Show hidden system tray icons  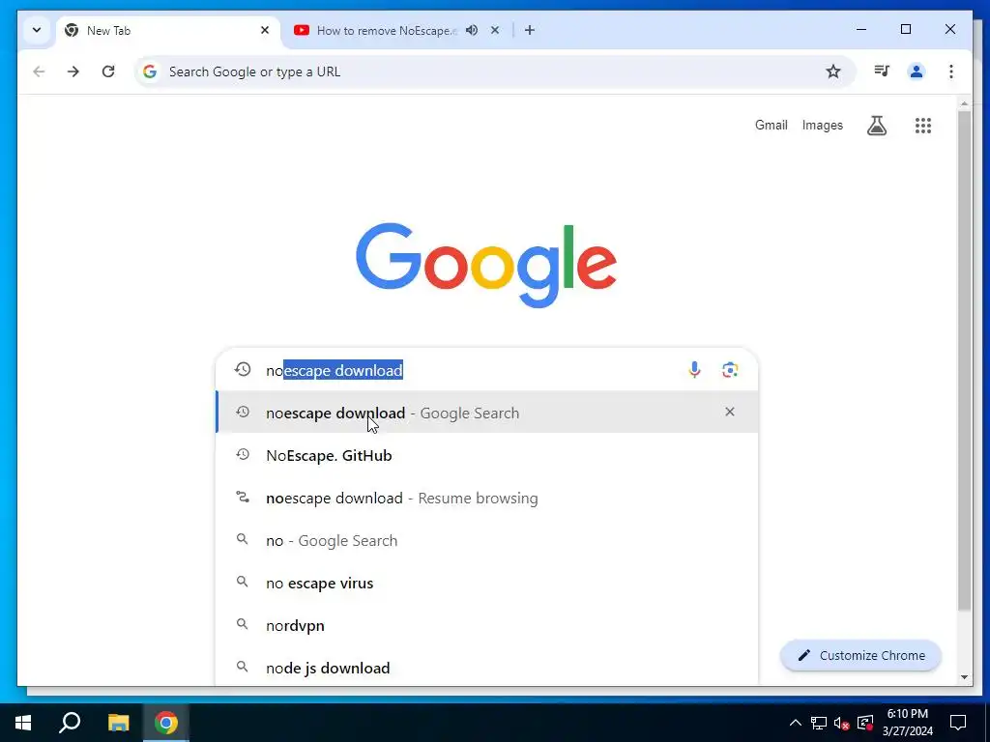click(796, 723)
